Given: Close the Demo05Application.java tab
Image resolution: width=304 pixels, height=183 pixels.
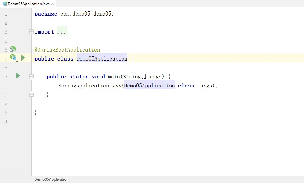Looking at the screenshot, I should [x=52, y=4].
